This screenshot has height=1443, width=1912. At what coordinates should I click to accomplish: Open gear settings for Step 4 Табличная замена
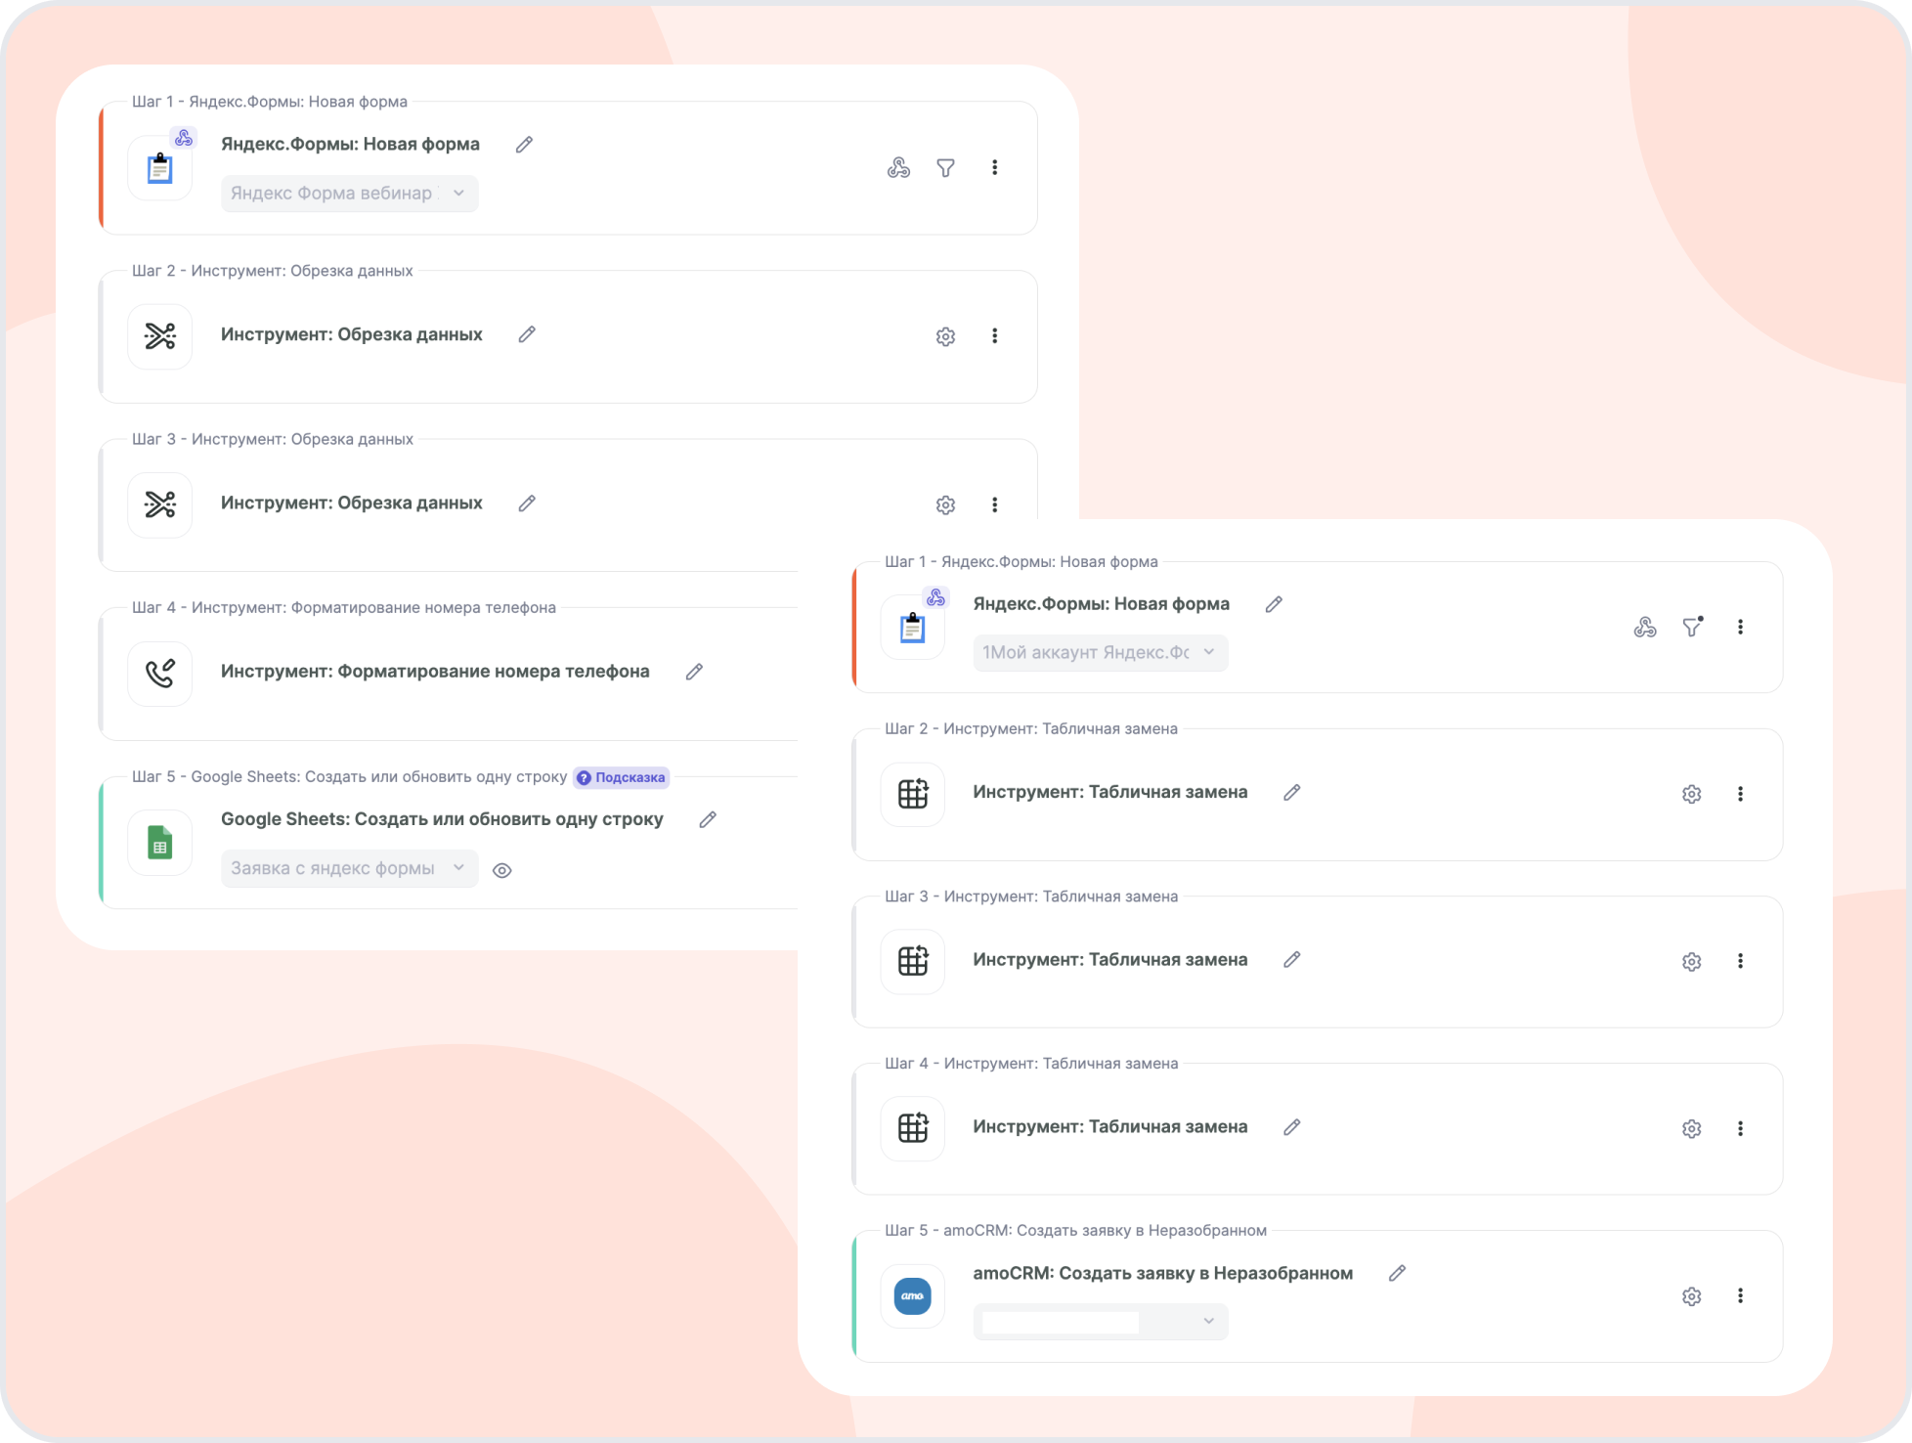[1692, 1129]
